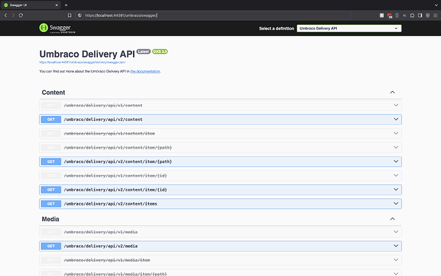441x276 pixels.
Task: Expand v2/content/item/{id} chevron
Action: [396, 190]
